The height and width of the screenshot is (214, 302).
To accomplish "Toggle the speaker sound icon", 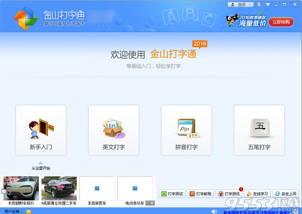I will click(x=214, y=211).
